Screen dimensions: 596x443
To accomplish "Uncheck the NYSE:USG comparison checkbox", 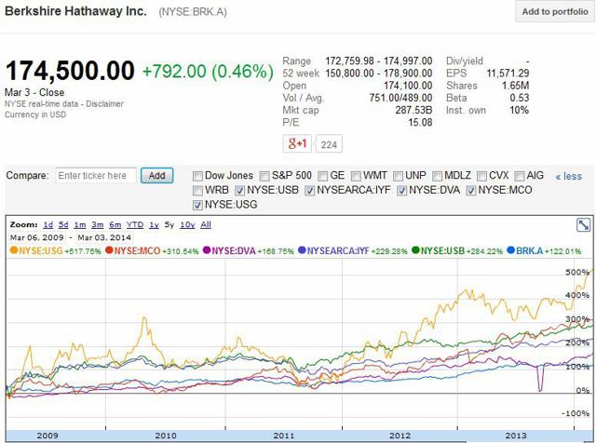I will tap(197, 205).
